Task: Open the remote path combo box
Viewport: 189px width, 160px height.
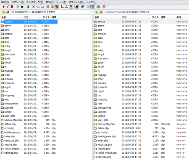Action: [147, 12]
